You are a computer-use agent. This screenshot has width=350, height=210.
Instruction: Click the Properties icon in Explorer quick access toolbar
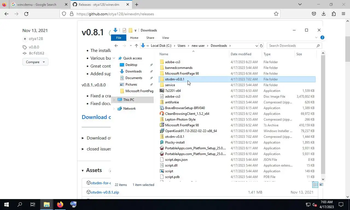click(124, 30)
